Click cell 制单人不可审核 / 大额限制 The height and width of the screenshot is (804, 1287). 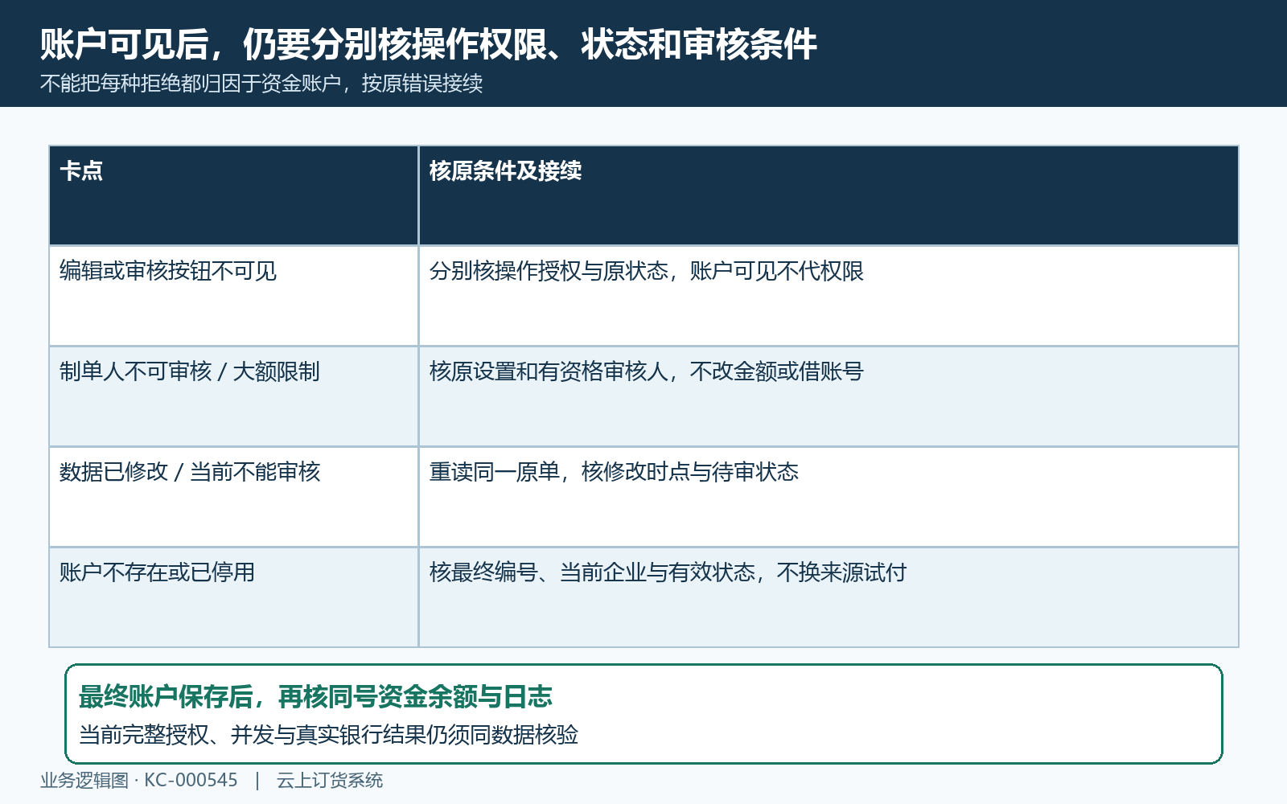pos(234,396)
